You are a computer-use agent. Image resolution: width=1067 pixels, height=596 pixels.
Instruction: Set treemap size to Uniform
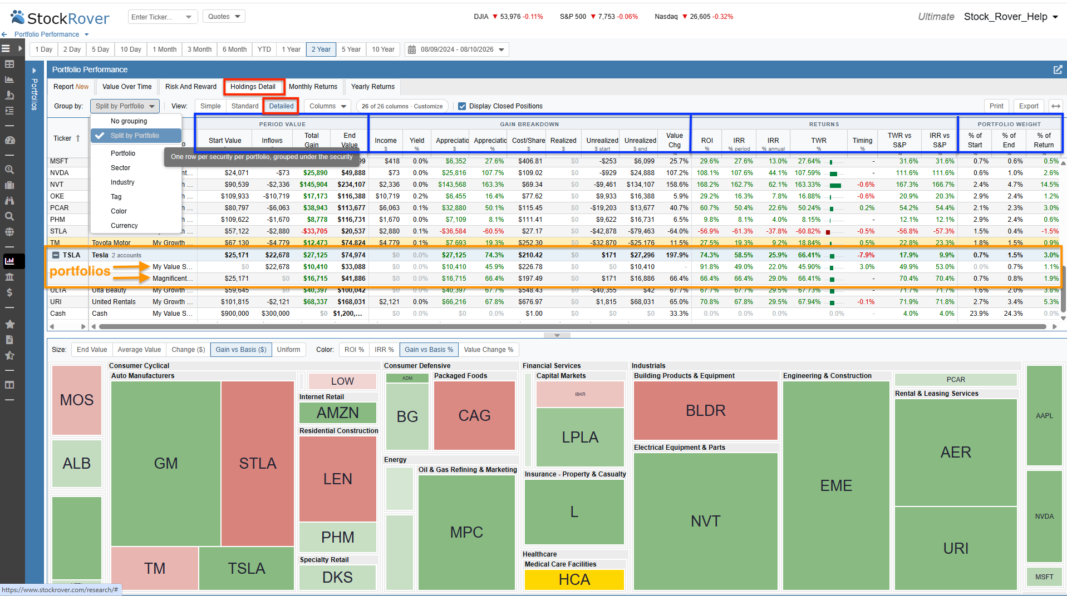coord(288,350)
